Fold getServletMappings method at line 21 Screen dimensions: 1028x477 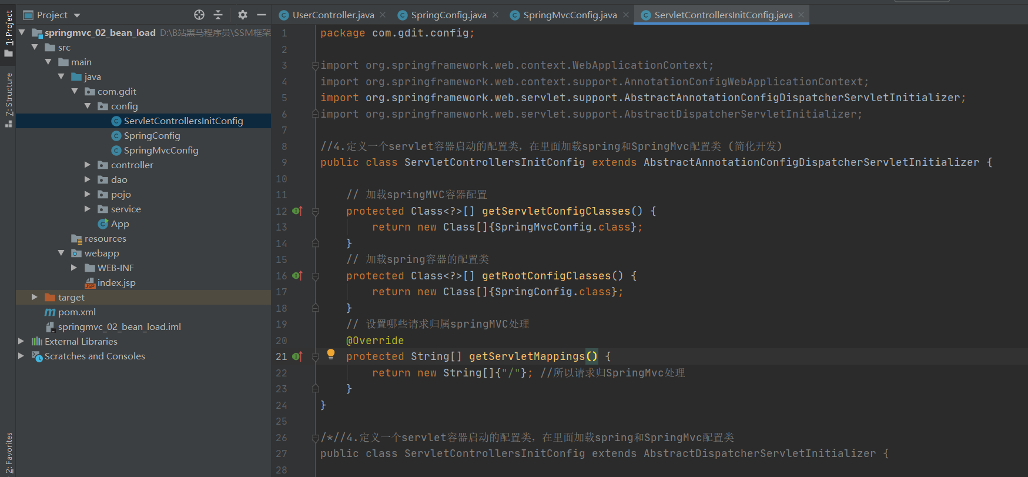(315, 356)
